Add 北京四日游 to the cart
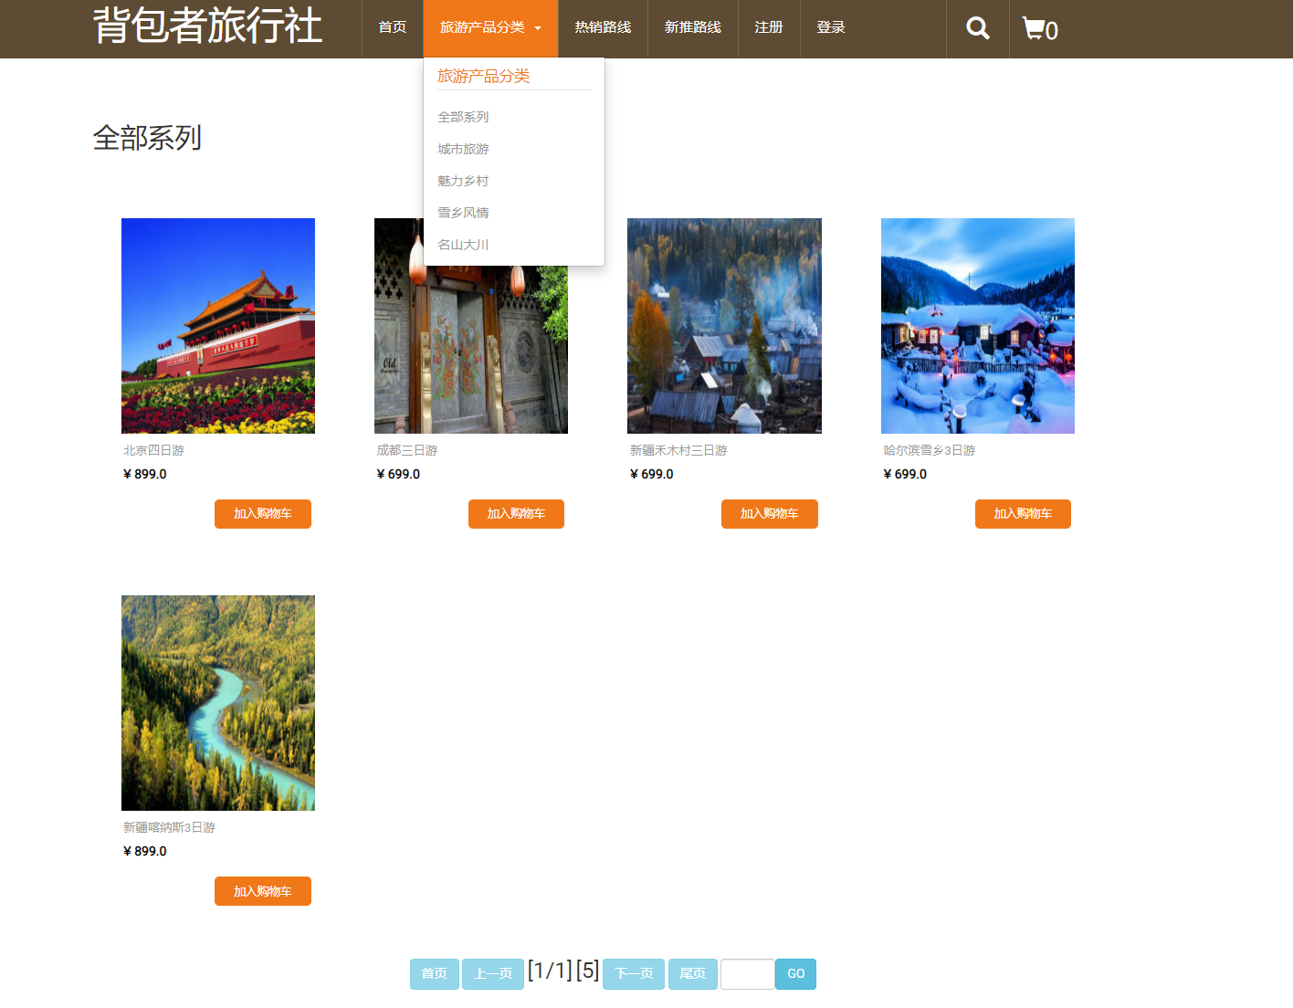The height and width of the screenshot is (1008, 1293). tap(262, 514)
